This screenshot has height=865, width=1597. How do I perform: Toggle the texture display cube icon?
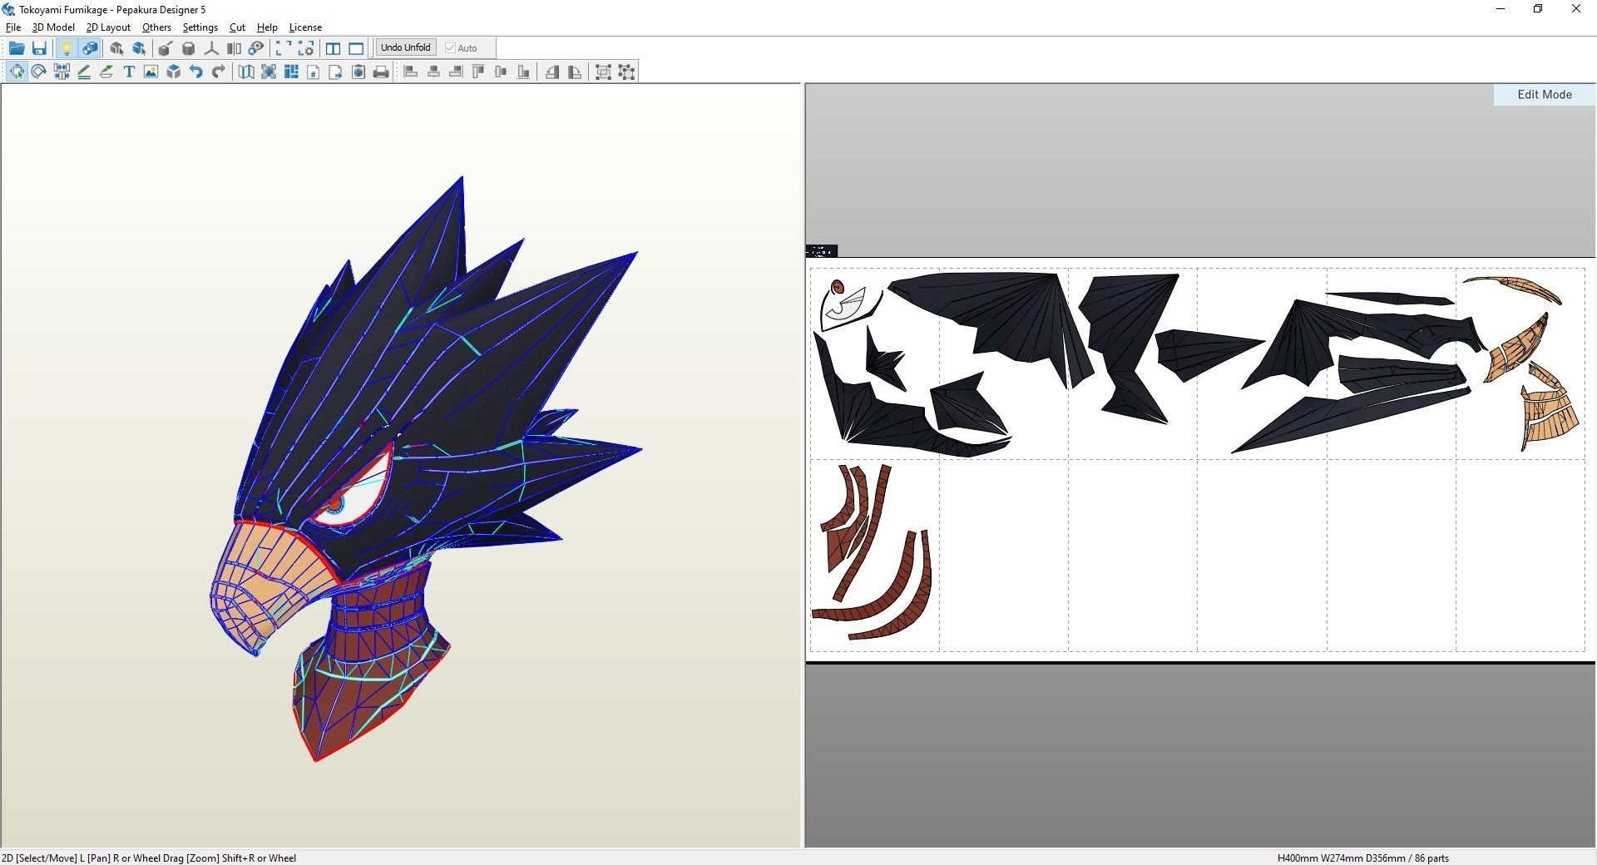(90, 48)
